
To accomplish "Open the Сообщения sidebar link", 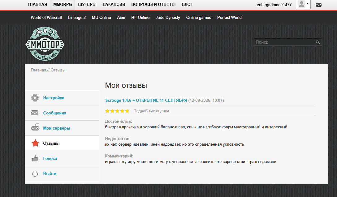I will (54, 113).
